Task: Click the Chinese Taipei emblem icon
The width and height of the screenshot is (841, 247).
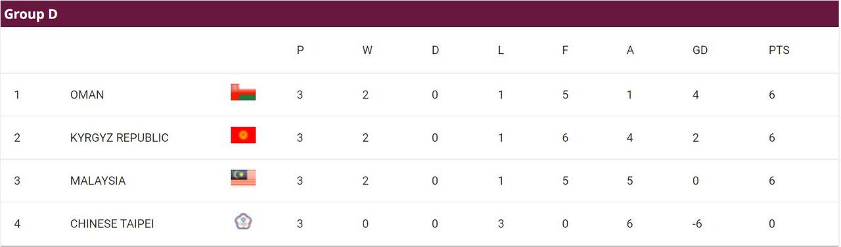Action: pos(243,221)
